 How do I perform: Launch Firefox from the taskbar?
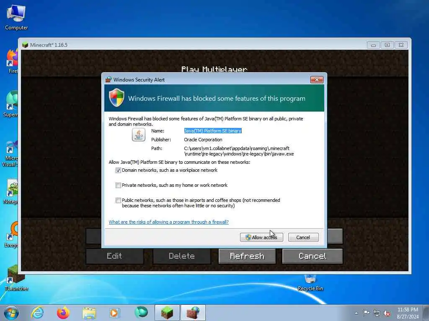click(63, 313)
